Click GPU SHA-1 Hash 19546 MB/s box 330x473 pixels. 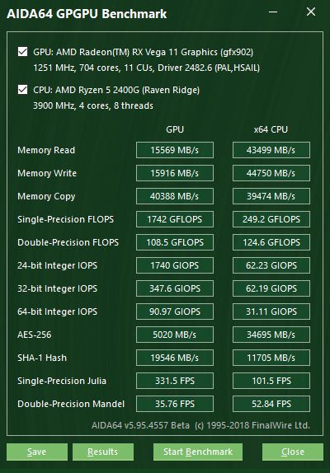point(175,358)
